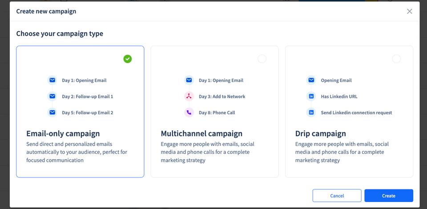Click envelope icon beside Day 5: Follow-up Email 2
Image resolution: width=427 pixels, height=209 pixels.
(52, 113)
